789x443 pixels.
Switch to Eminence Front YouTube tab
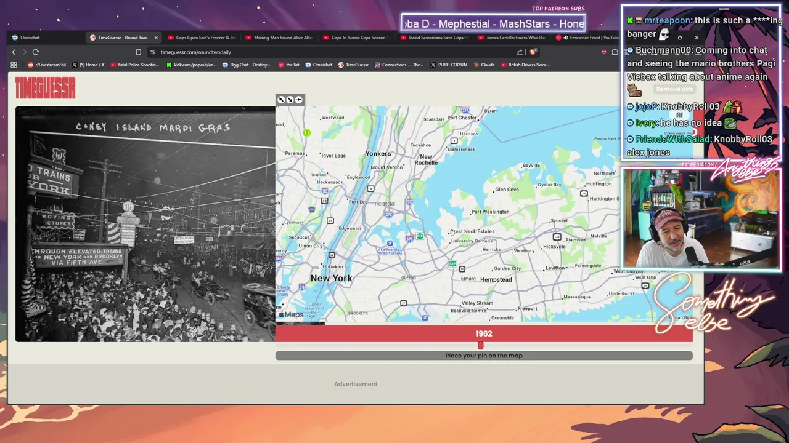tap(587, 38)
